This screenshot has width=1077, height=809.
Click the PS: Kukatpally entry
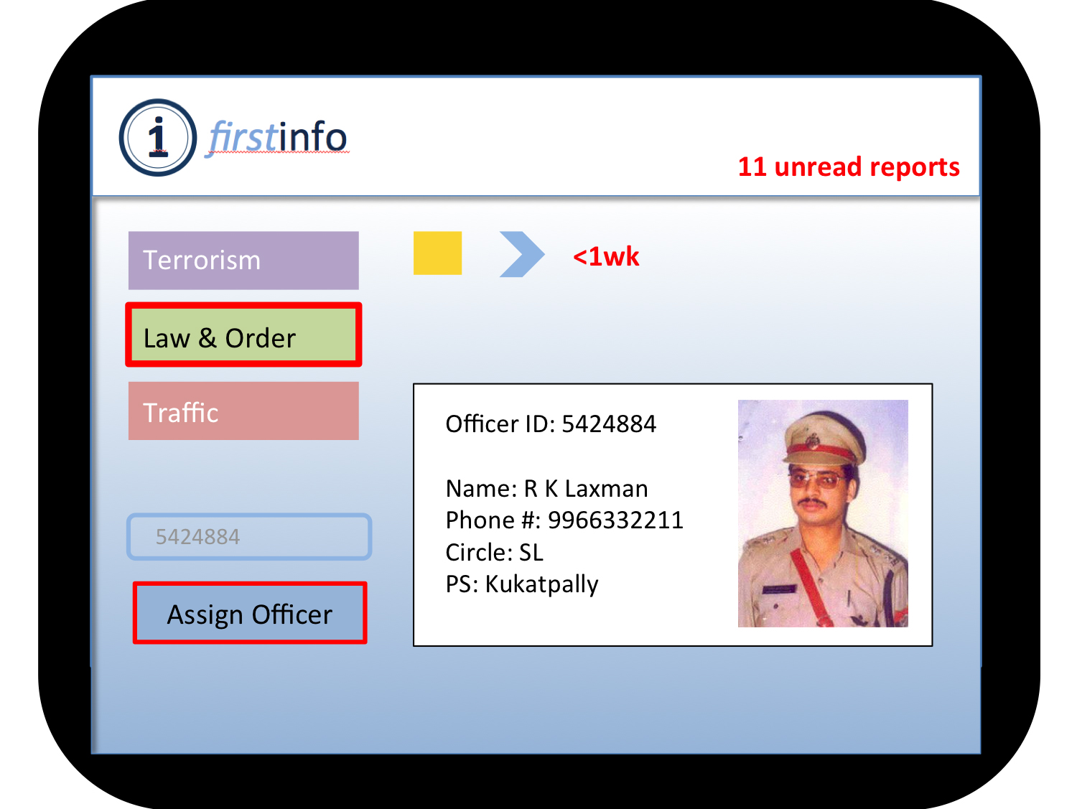(x=521, y=584)
